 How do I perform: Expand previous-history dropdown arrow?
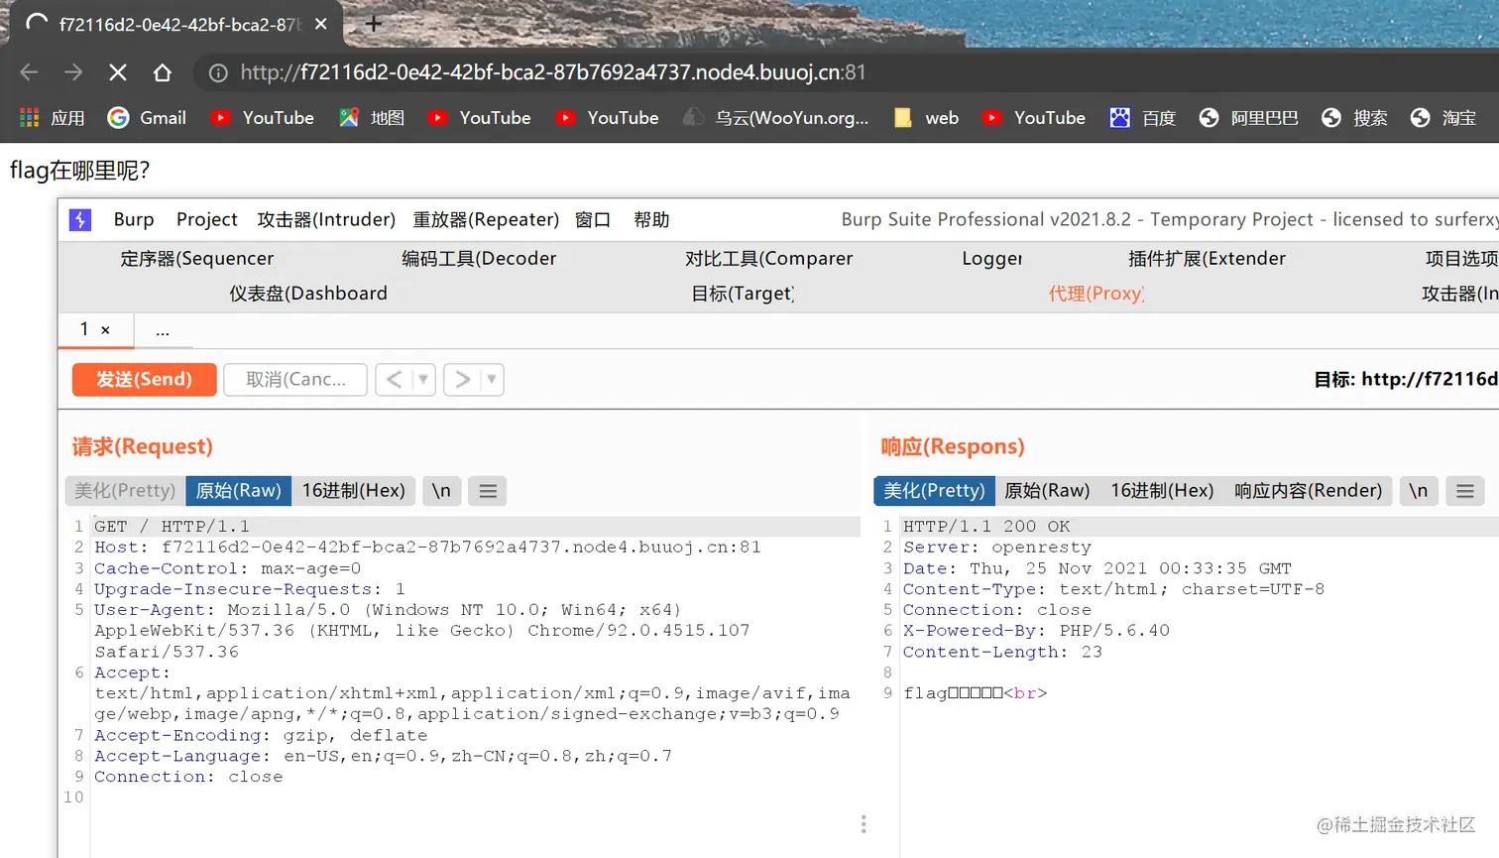(423, 379)
